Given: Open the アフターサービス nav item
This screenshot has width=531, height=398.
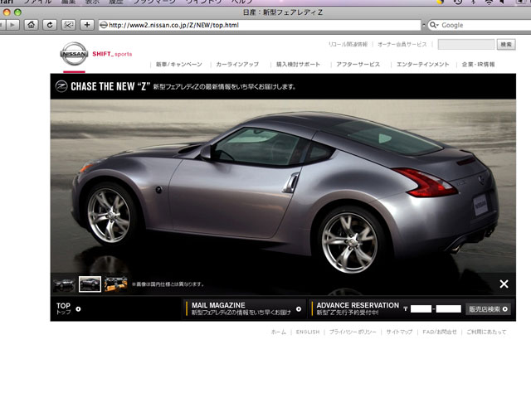Looking at the screenshot, I should (358, 65).
